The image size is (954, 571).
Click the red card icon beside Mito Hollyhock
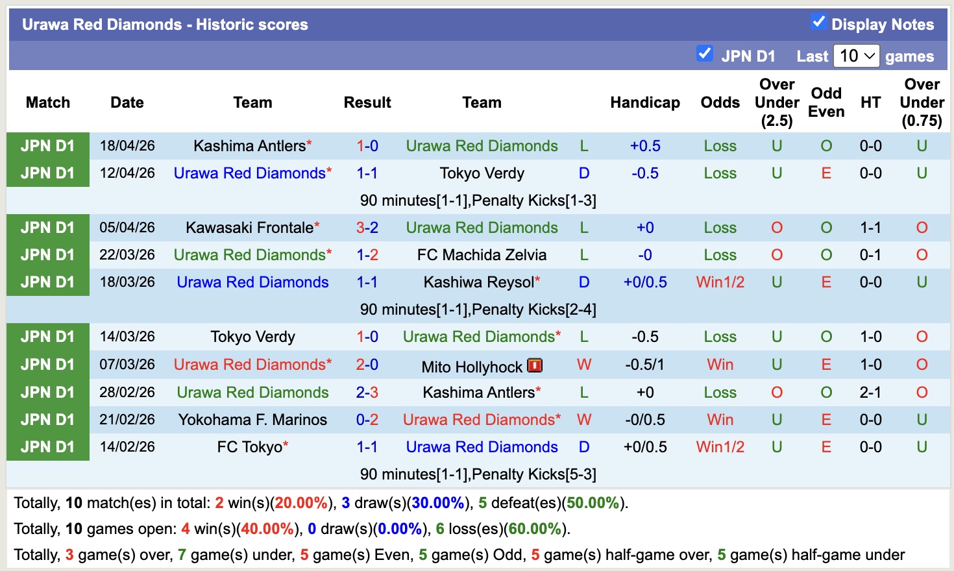[534, 365]
